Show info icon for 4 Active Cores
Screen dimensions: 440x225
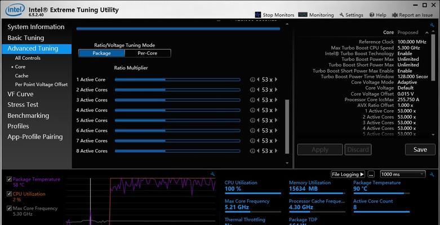click(x=252, y=110)
